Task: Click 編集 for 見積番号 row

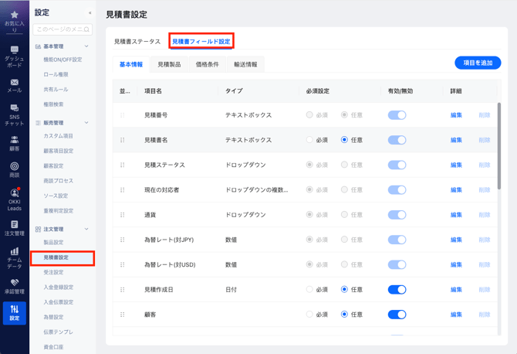Action: [456, 115]
